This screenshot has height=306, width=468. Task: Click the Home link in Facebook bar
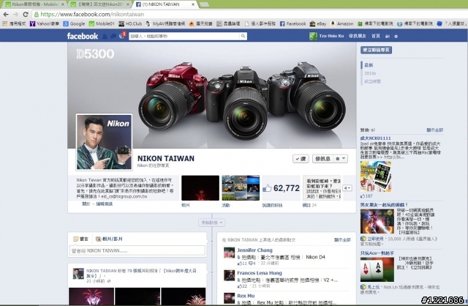(x=376, y=36)
